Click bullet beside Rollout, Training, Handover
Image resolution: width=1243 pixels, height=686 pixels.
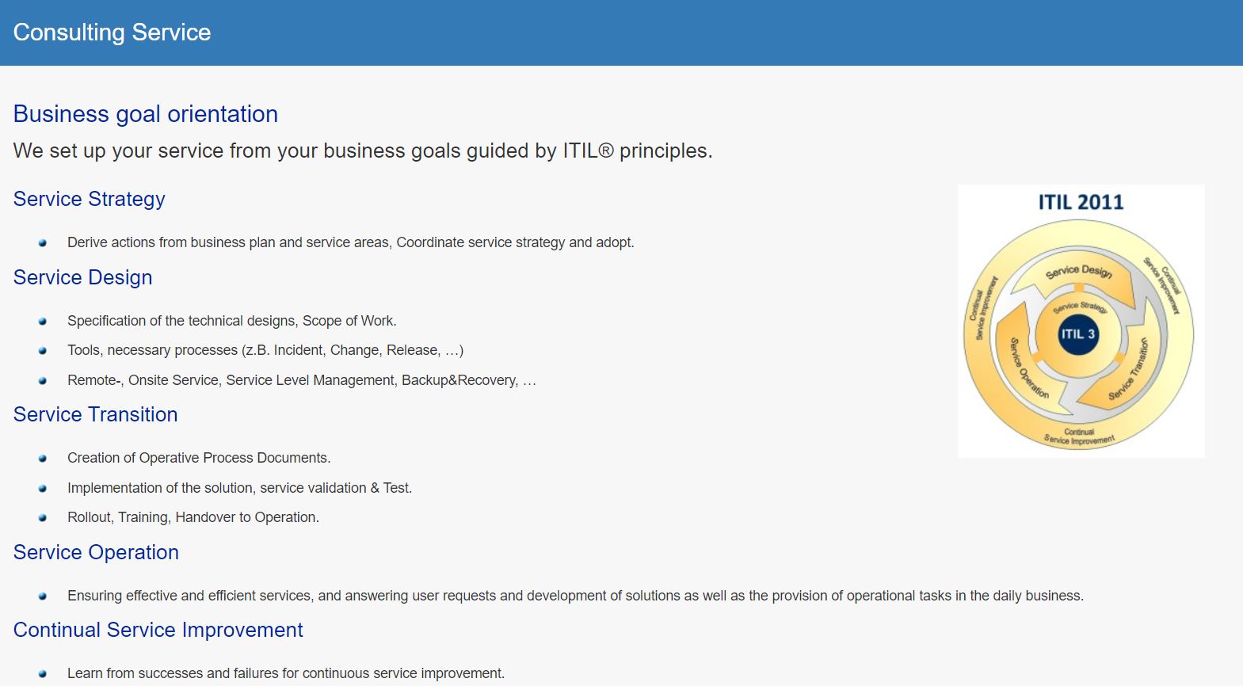click(x=43, y=518)
